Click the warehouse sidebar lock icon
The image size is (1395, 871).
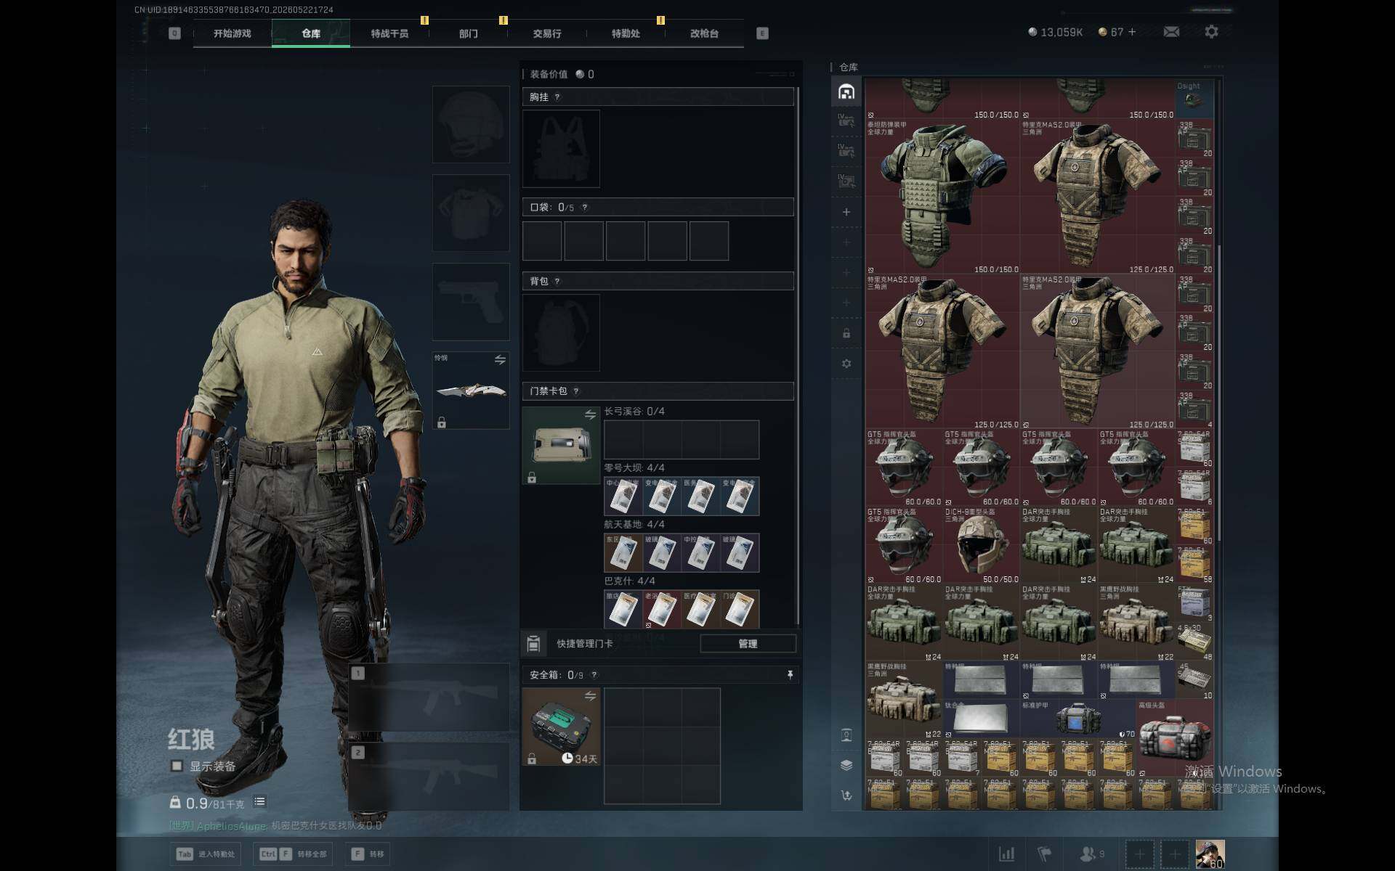(846, 333)
